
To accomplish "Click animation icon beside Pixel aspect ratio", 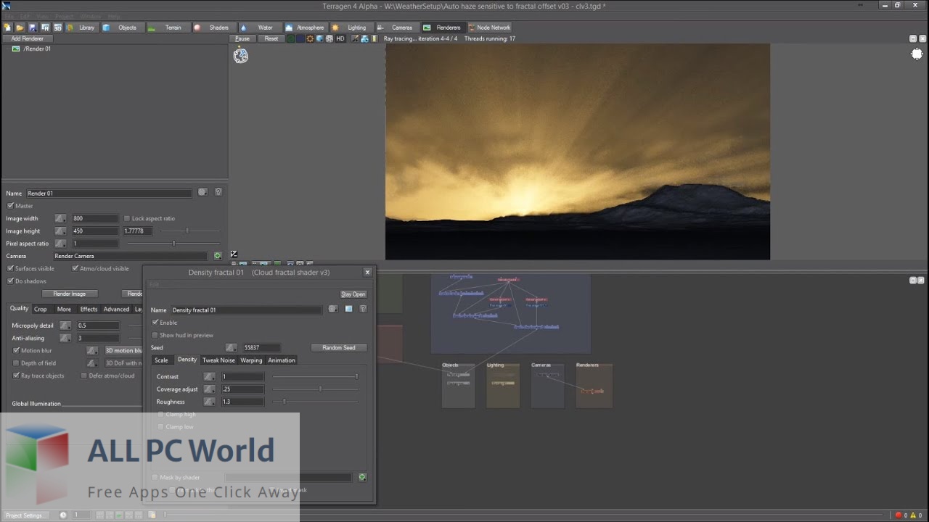I will pyautogui.click(x=60, y=244).
